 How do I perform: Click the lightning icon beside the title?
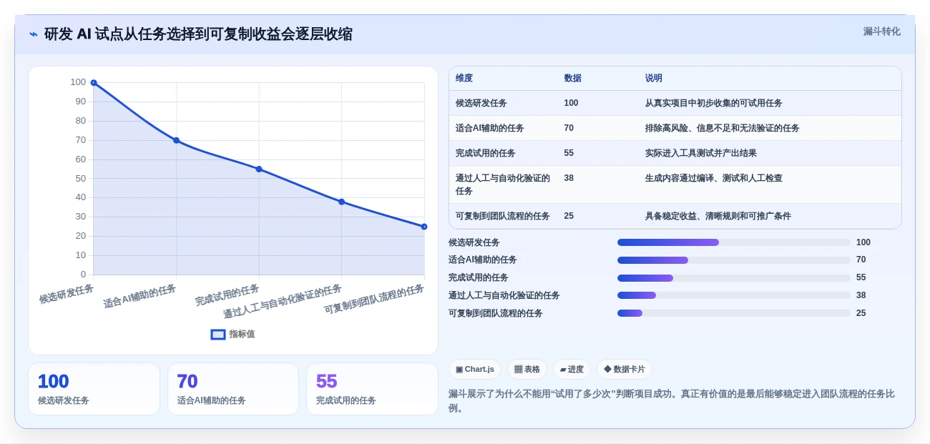(x=34, y=34)
